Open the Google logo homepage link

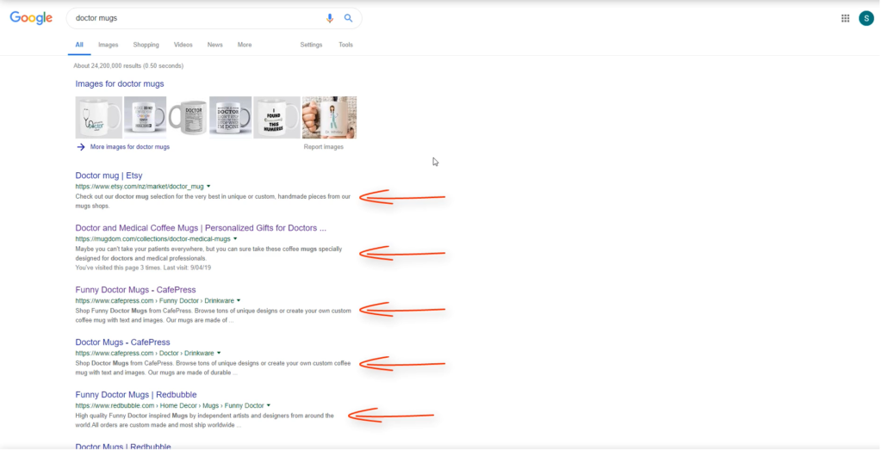[31, 18]
